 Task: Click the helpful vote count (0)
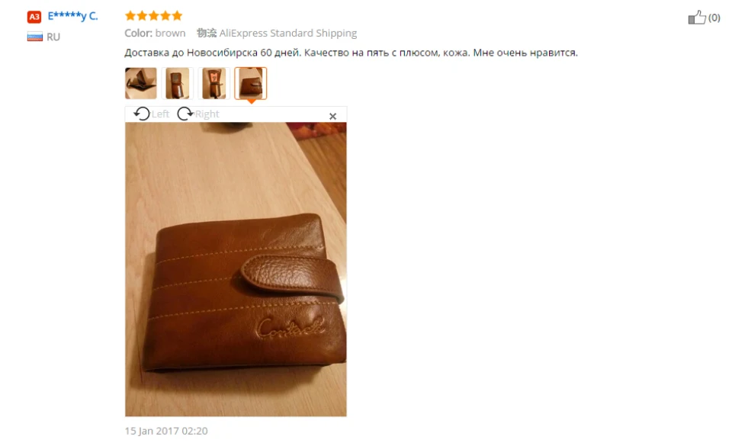714,18
